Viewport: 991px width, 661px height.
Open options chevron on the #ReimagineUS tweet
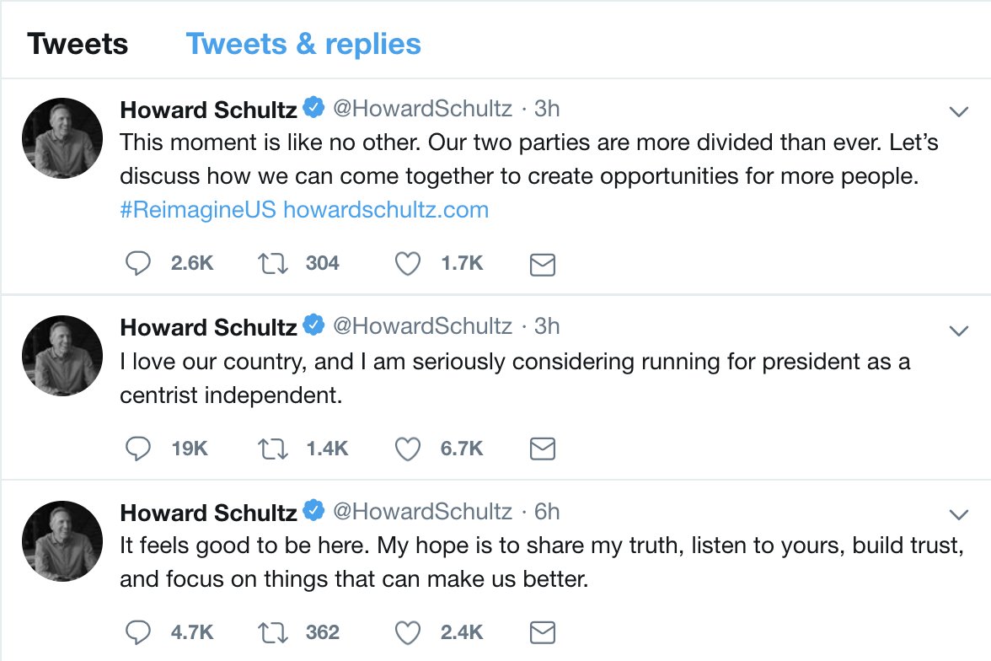tap(958, 111)
